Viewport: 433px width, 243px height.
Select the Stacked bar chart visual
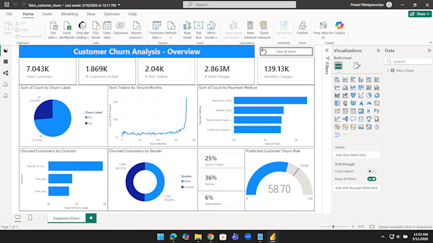[x=337, y=80]
